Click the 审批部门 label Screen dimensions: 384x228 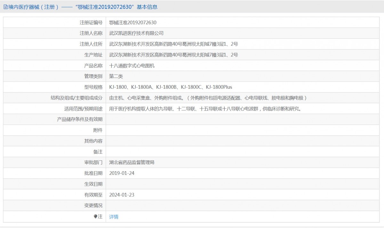pos(93,162)
